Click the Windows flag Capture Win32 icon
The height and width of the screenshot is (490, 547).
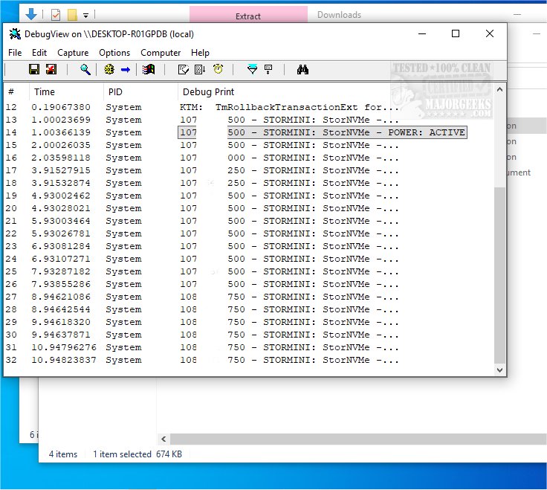click(149, 69)
